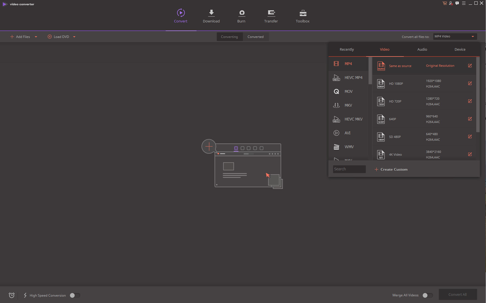Open the hamburger menu icon
The image size is (486, 303).
pyautogui.click(x=464, y=3)
